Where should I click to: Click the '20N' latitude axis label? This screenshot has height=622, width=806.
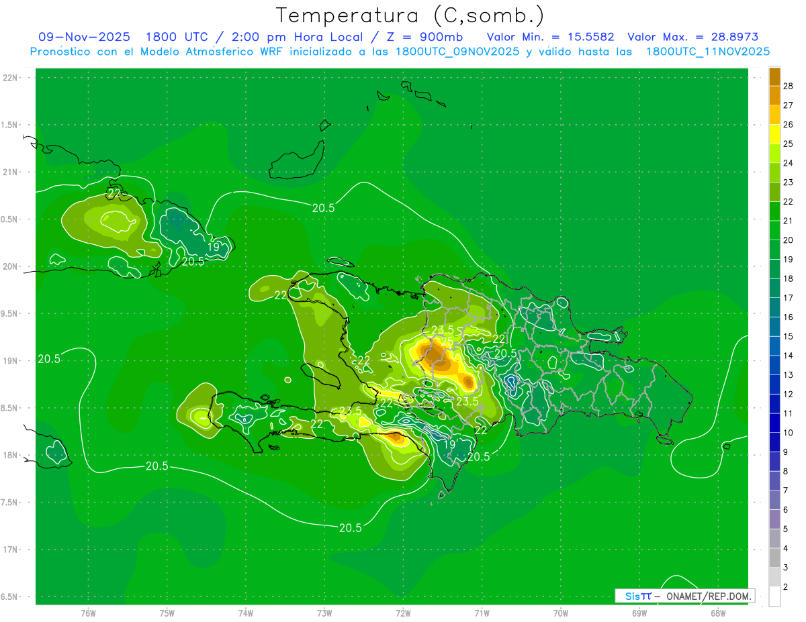pos(10,266)
